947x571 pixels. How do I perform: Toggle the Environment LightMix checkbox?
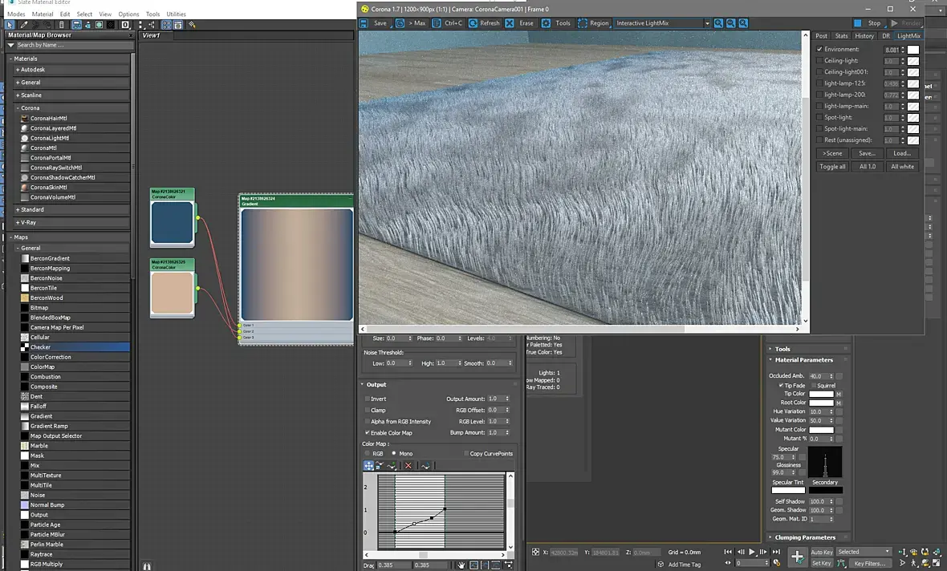pyautogui.click(x=819, y=50)
